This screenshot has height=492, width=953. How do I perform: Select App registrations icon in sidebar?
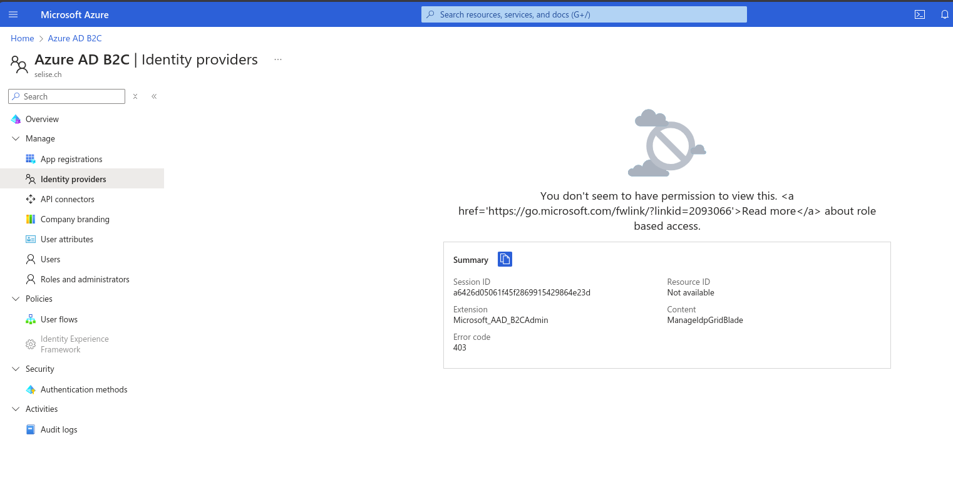30,159
